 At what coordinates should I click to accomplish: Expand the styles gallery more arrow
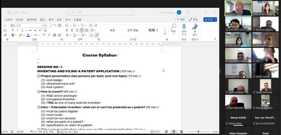click(165, 34)
